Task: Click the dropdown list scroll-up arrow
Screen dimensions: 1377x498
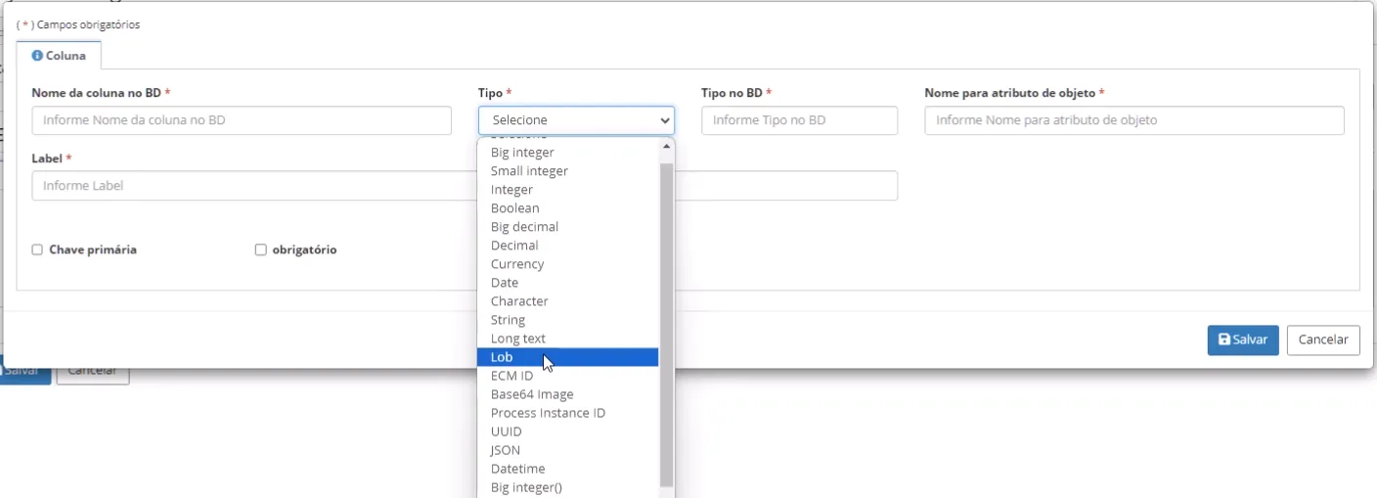Action: tap(667, 147)
